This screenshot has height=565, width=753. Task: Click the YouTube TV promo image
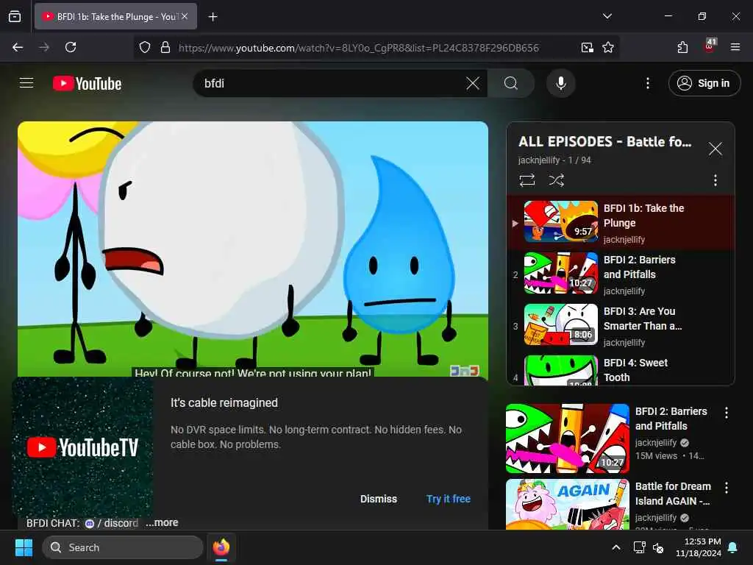point(82,448)
